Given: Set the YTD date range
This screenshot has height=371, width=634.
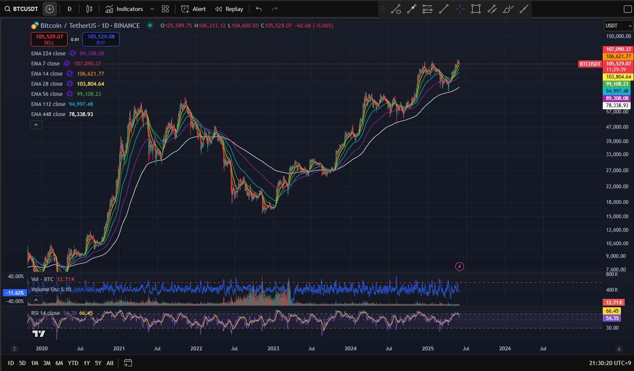Looking at the screenshot, I should tap(73, 363).
